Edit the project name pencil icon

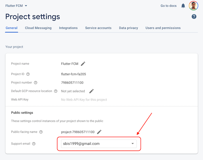83,64
